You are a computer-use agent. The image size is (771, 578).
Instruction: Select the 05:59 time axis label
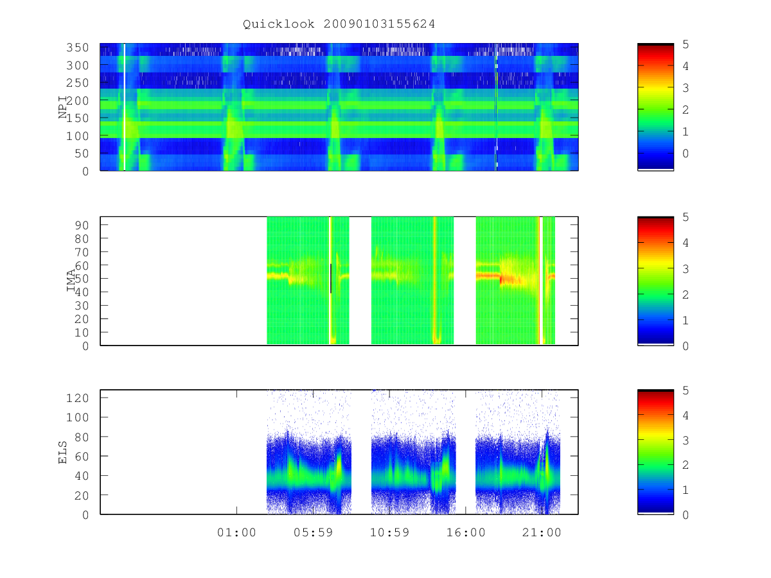click(x=313, y=532)
